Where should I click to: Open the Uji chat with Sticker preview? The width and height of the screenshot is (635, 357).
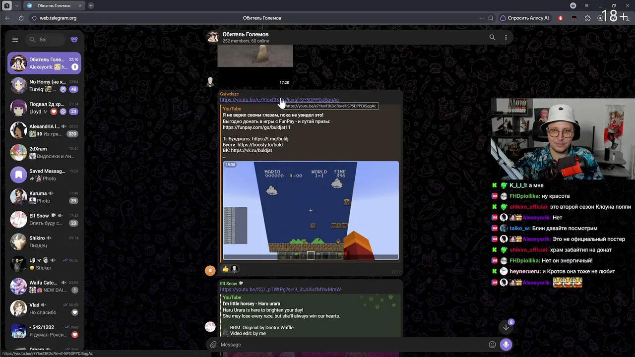coord(45,264)
